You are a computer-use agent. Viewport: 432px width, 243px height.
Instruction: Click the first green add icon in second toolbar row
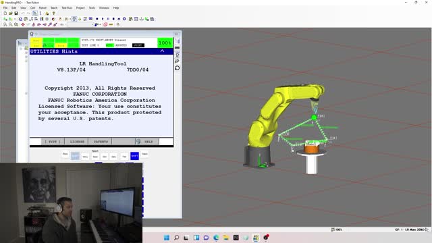pyautogui.click(x=5, y=19)
